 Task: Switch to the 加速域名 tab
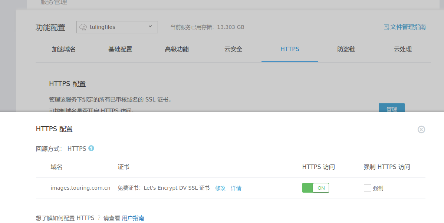tap(63, 49)
